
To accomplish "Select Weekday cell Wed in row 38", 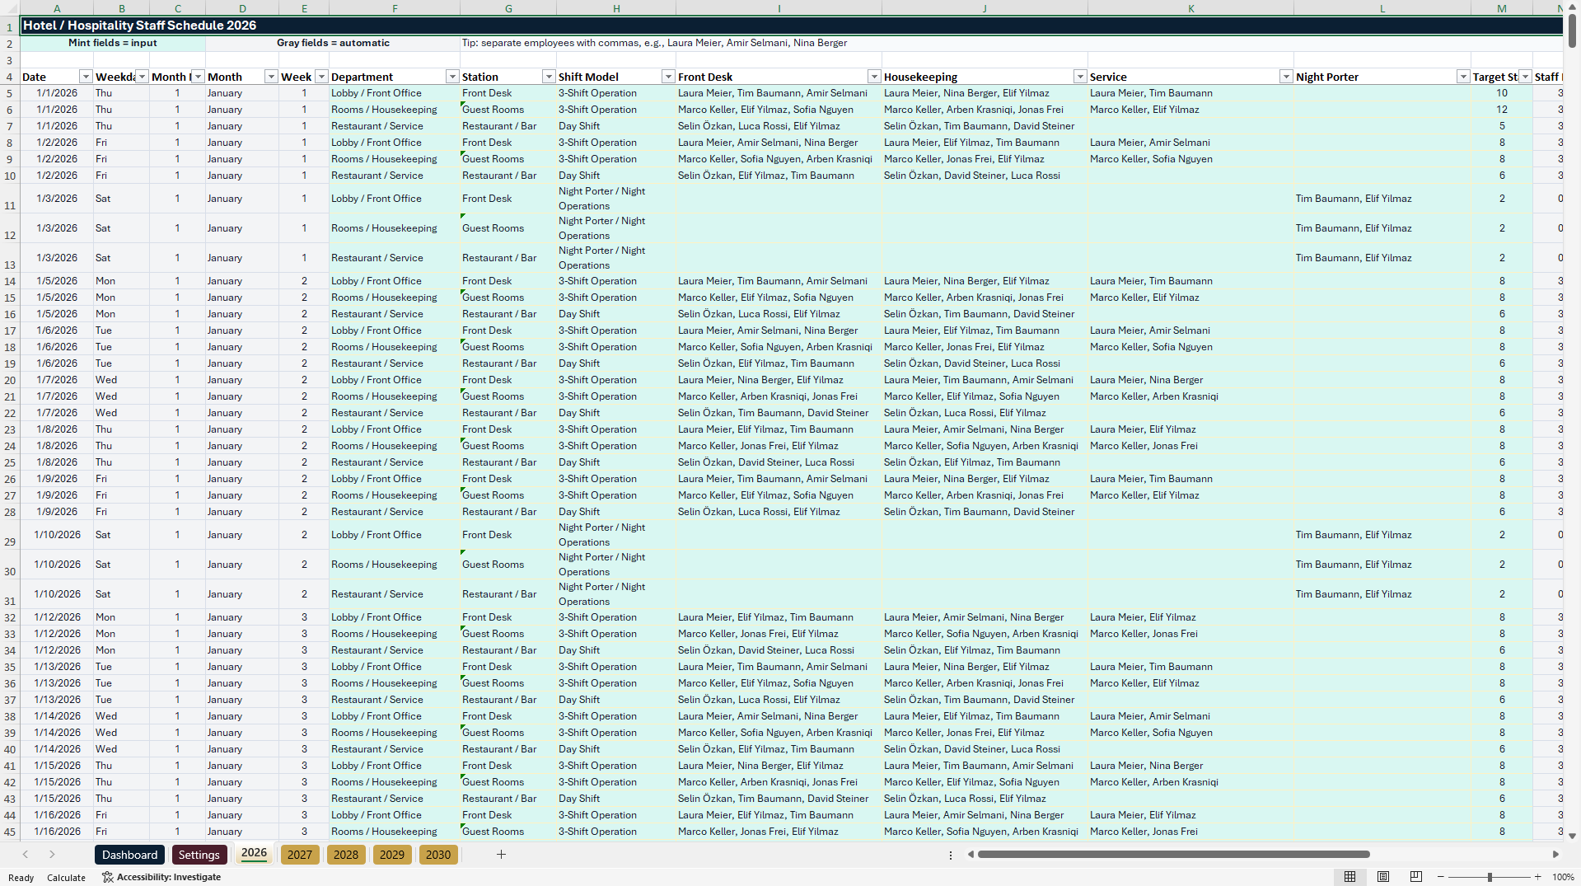I will [121, 716].
